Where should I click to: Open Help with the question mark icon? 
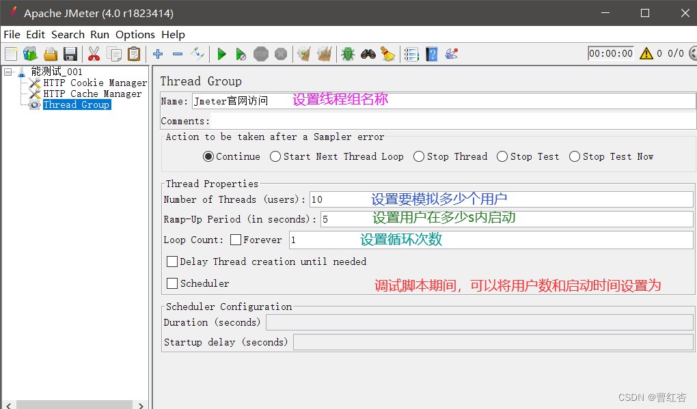click(x=432, y=54)
